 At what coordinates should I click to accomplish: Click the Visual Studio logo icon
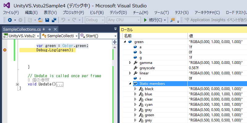point(7,6)
